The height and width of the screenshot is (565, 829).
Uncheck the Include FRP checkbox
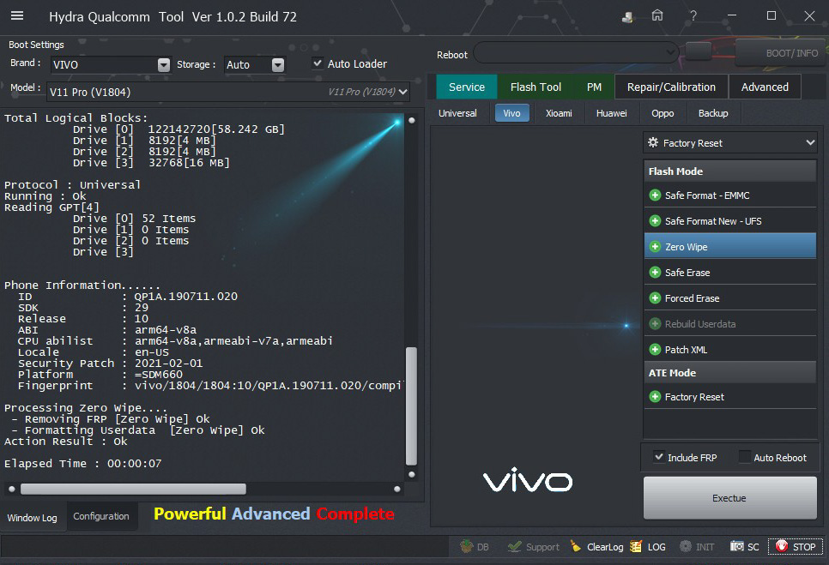point(659,457)
